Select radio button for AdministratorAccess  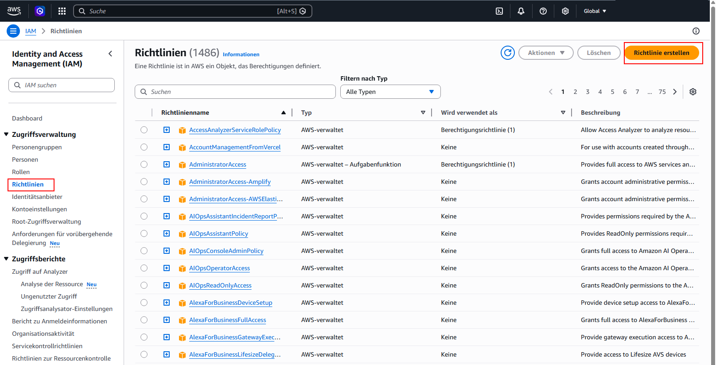[144, 164]
